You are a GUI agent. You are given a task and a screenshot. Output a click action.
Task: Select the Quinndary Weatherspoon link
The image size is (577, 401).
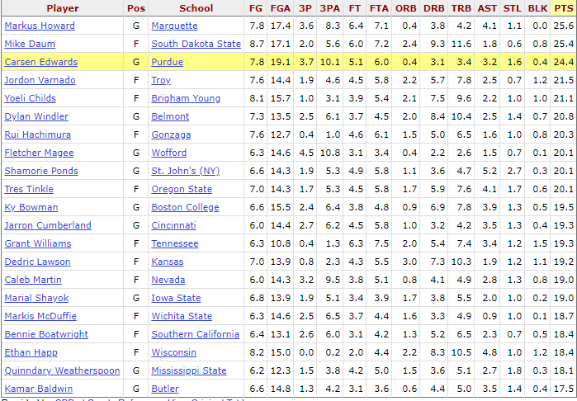click(x=62, y=370)
